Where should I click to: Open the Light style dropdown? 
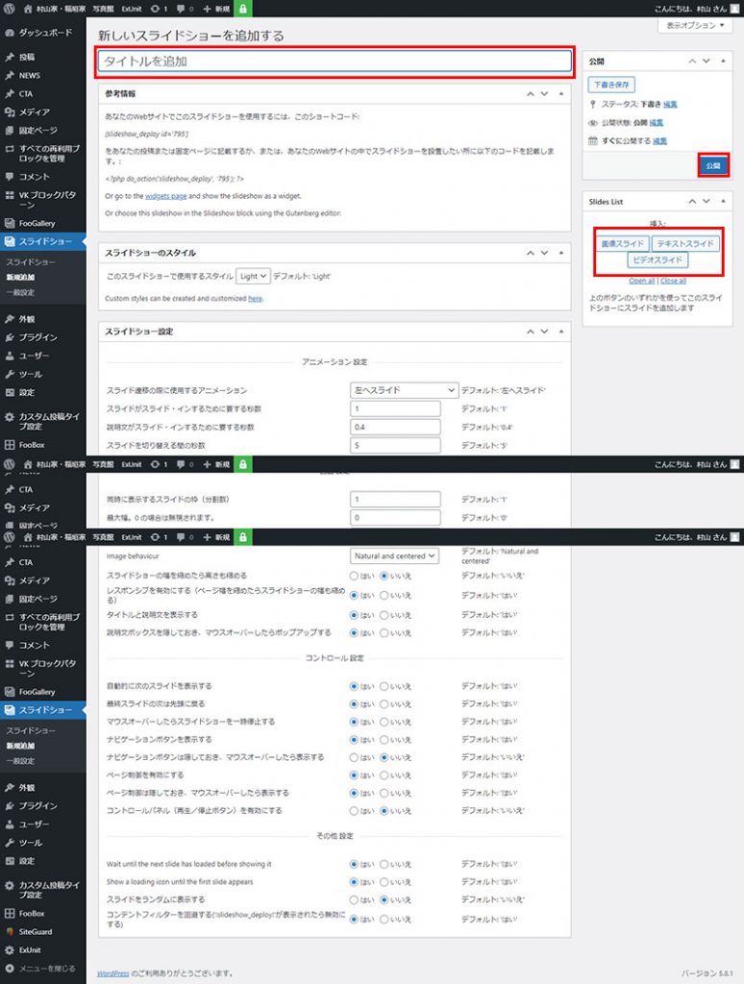click(253, 276)
